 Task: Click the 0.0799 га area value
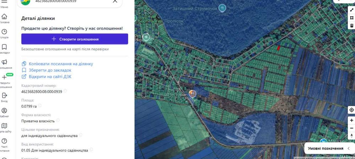29,106
